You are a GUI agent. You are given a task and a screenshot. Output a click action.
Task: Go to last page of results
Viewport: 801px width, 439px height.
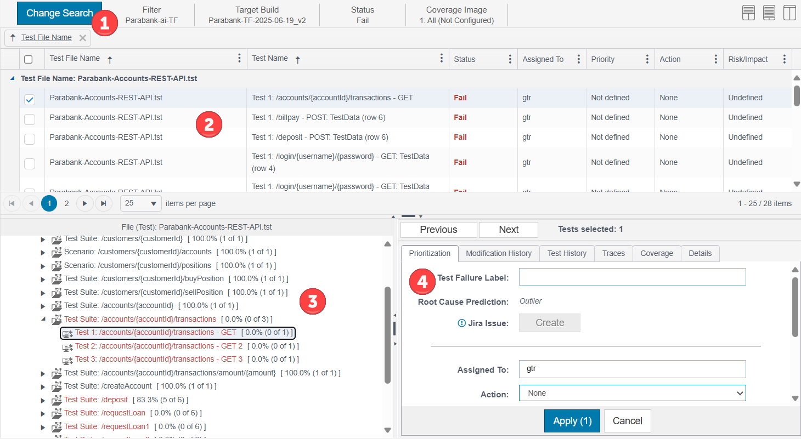[103, 203]
